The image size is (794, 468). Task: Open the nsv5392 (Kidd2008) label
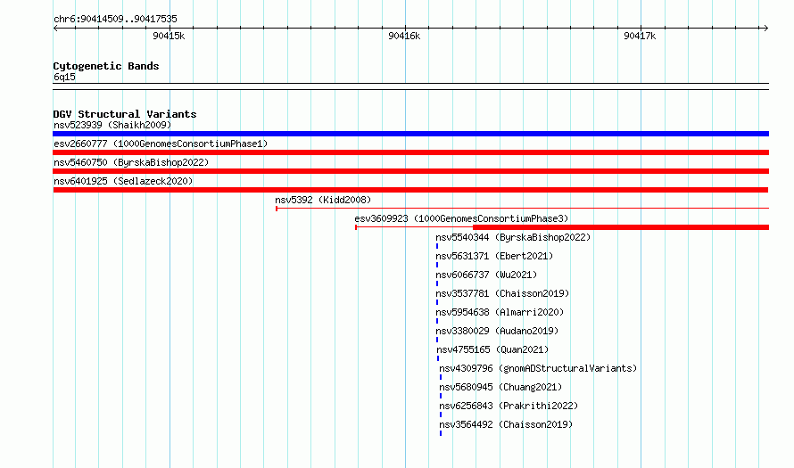coord(323,200)
